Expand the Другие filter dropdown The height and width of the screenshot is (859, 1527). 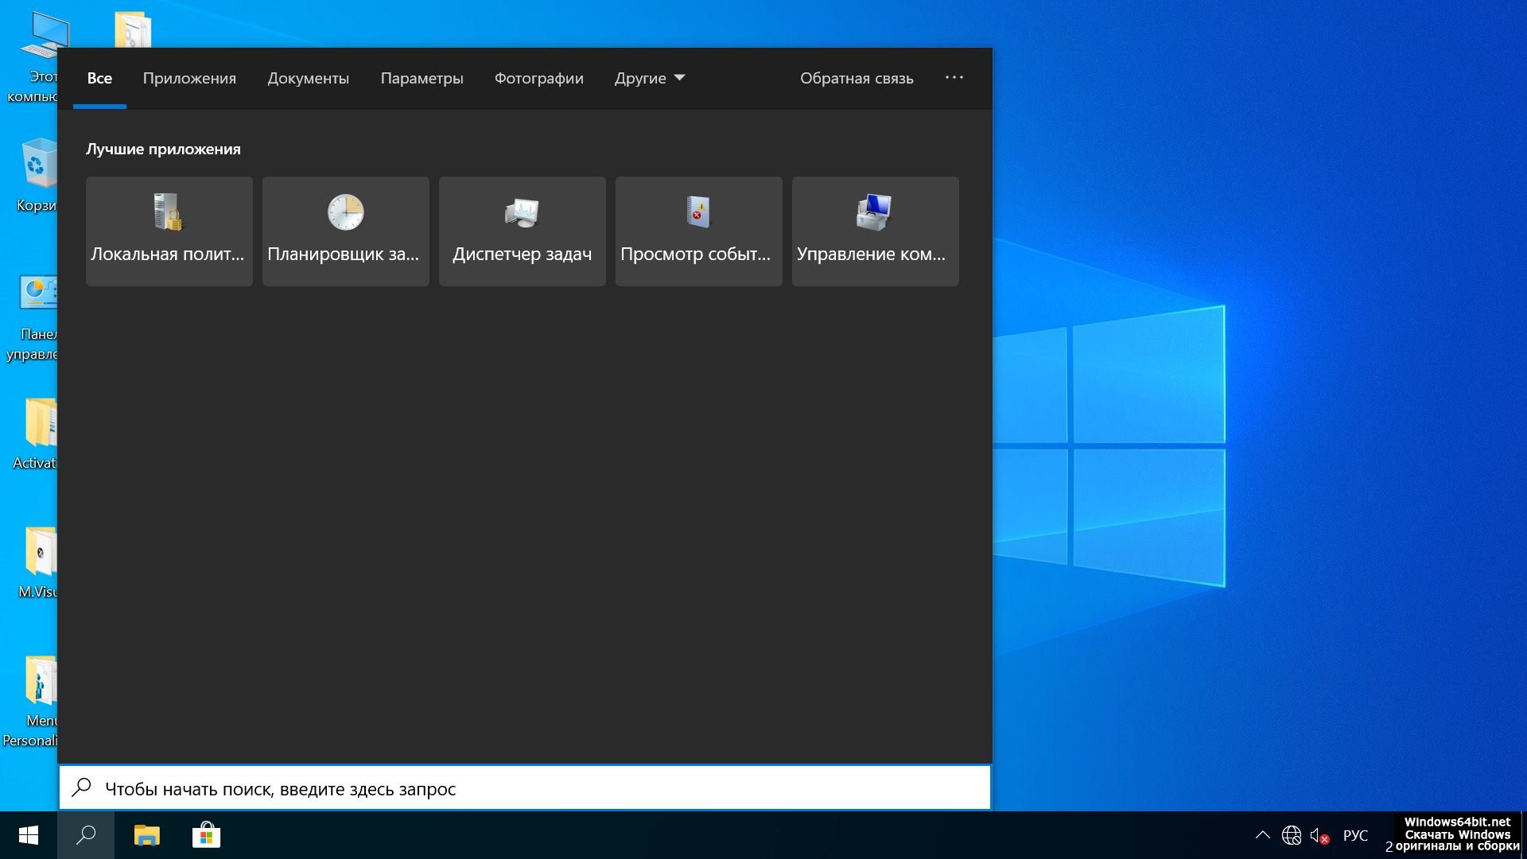click(649, 78)
